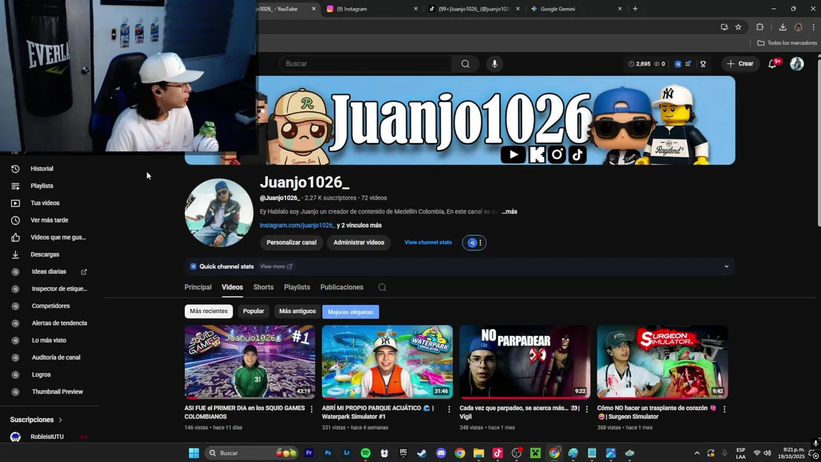Open Chrome downloads icon

pos(783,27)
